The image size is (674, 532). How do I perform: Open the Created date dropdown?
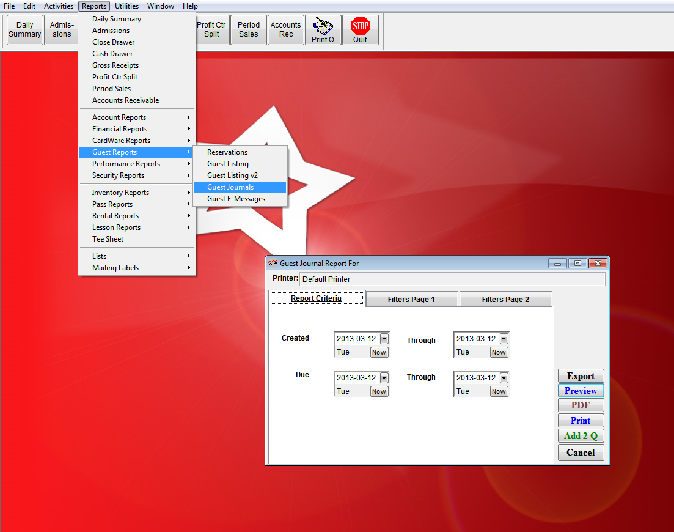pos(384,338)
